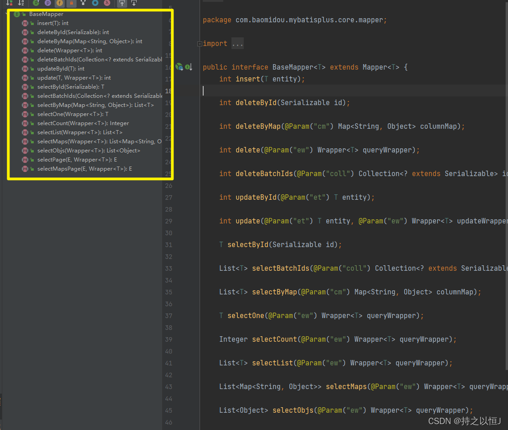Image resolution: width=508 pixels, height=430 pixels.
Task: Toggle Show Lambdas pink lambda icon
Action: [107, 3]
